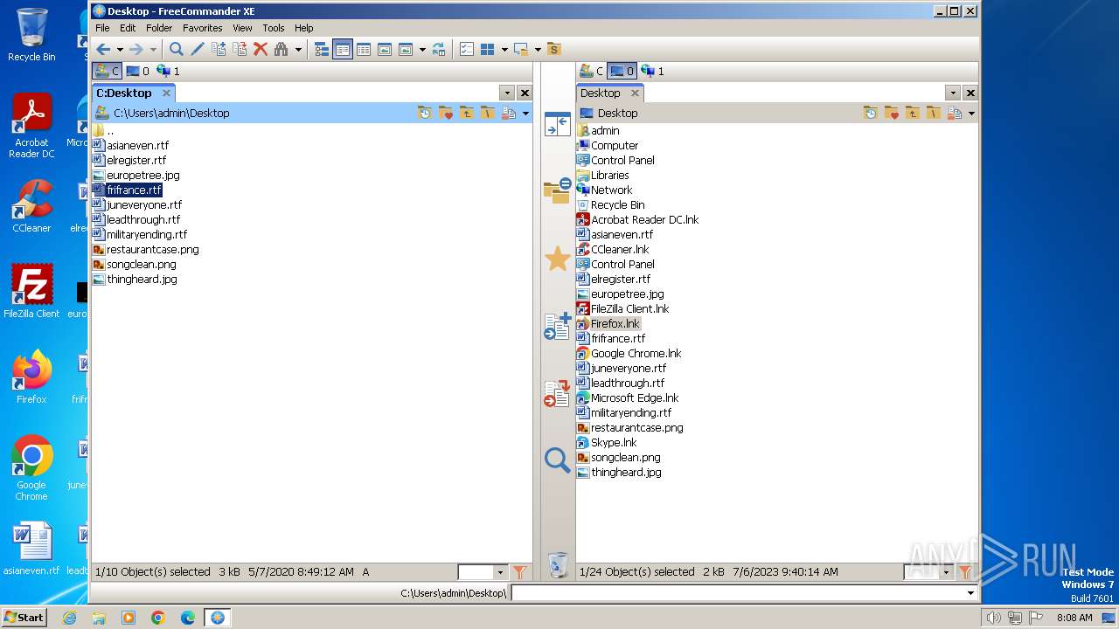
Task: Click the blue grid Layout icon in toolbar
Action: point(488,50)
